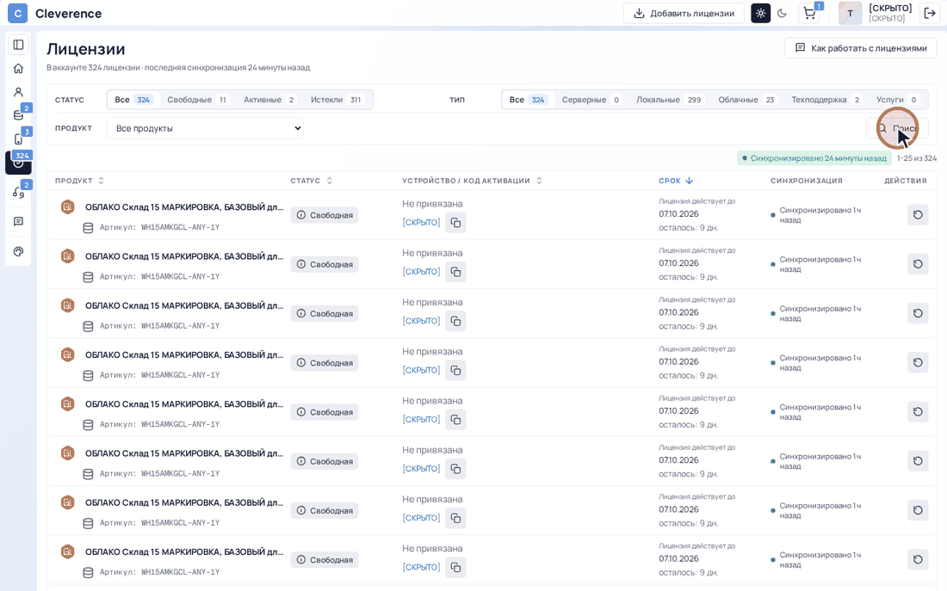Open Как работать с лицензиями help
947x591 pixels.
861,47
